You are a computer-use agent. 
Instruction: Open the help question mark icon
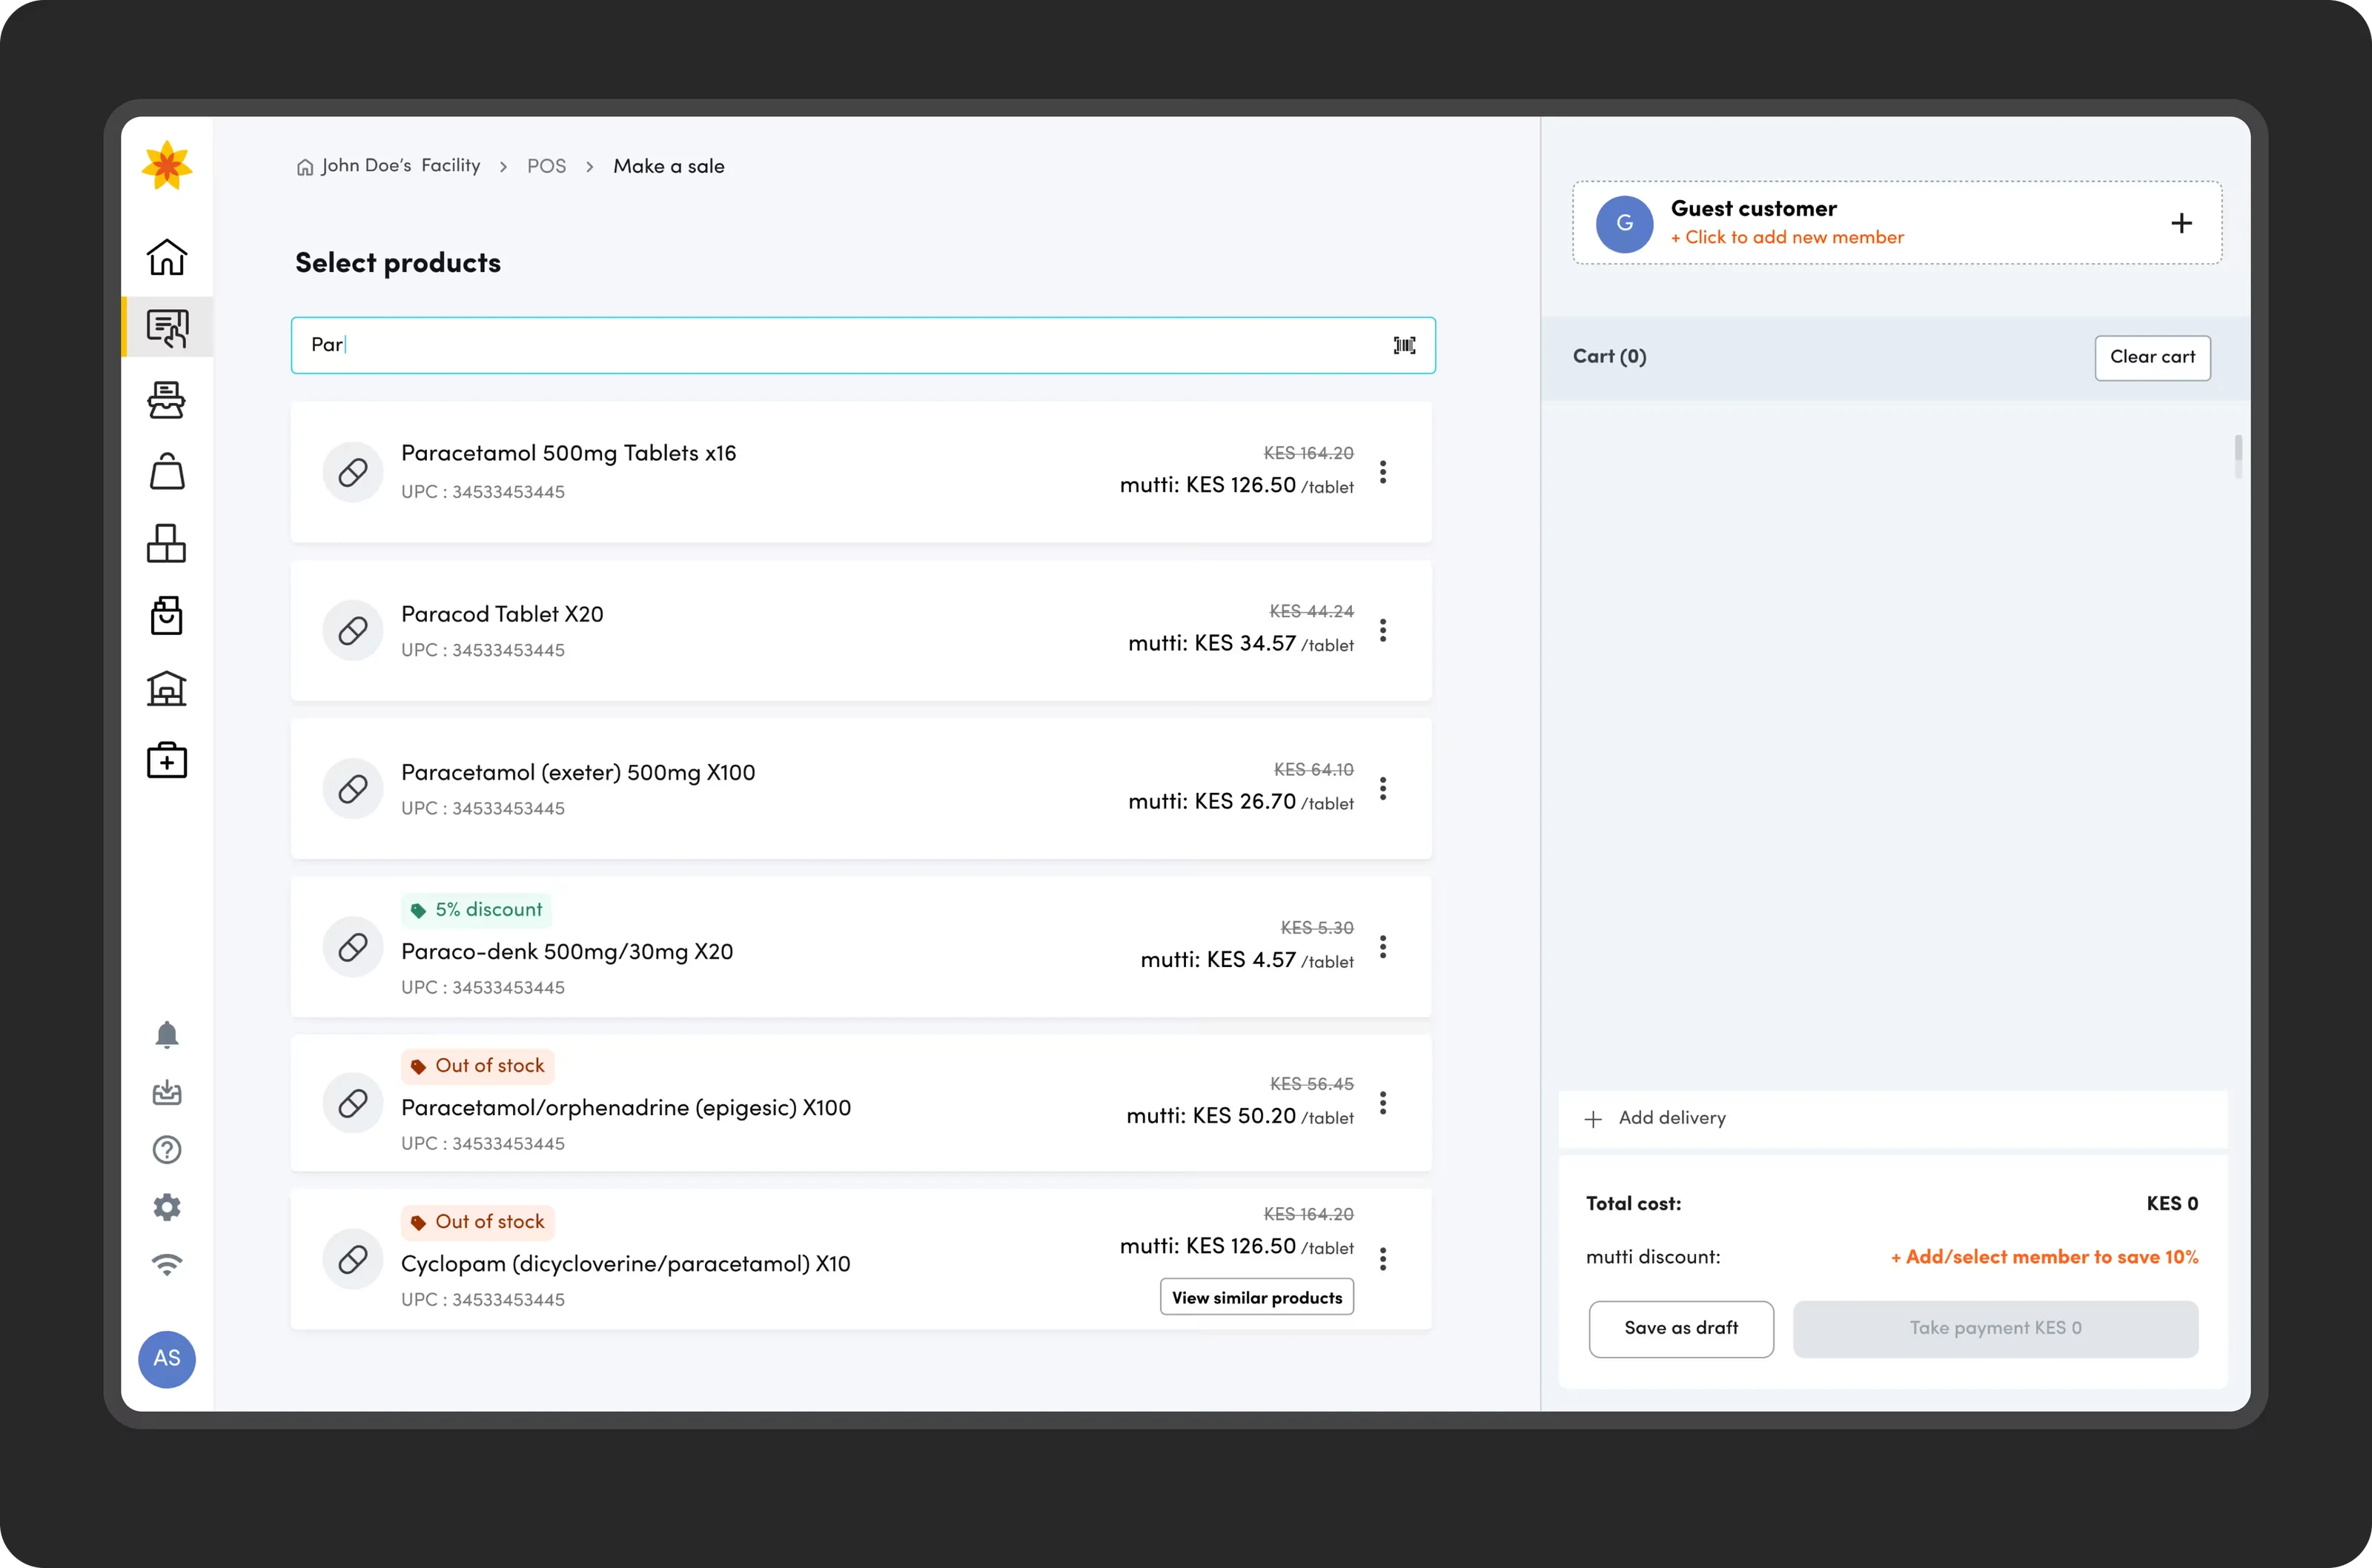click(x=167, y=1150)
